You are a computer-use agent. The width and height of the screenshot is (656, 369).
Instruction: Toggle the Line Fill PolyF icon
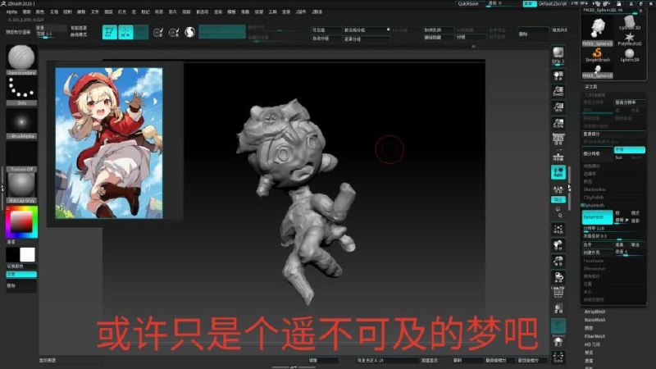coord(558,293)
